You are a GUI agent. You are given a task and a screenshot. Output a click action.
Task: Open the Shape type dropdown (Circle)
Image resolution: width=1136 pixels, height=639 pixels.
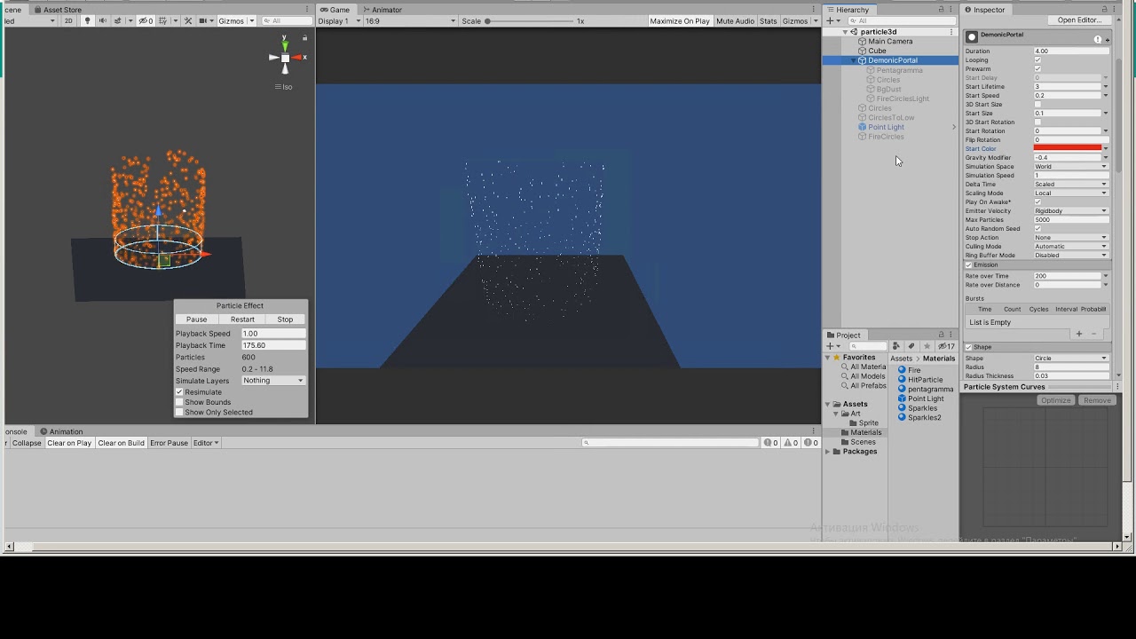pyautogui.click(x=1071, y=359)
